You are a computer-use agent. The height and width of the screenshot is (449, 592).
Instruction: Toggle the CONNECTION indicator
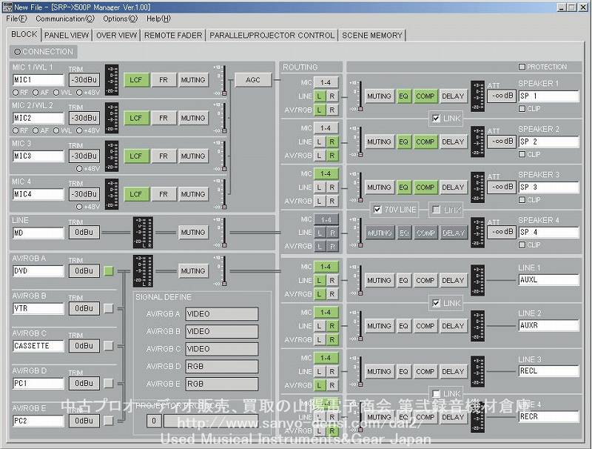tap(17, 52)
